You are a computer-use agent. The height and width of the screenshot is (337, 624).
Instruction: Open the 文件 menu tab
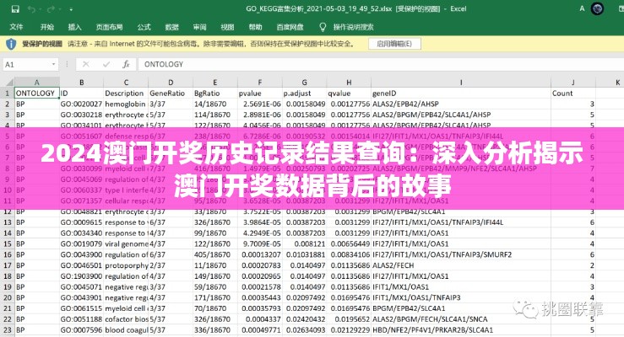click(16, 26)
